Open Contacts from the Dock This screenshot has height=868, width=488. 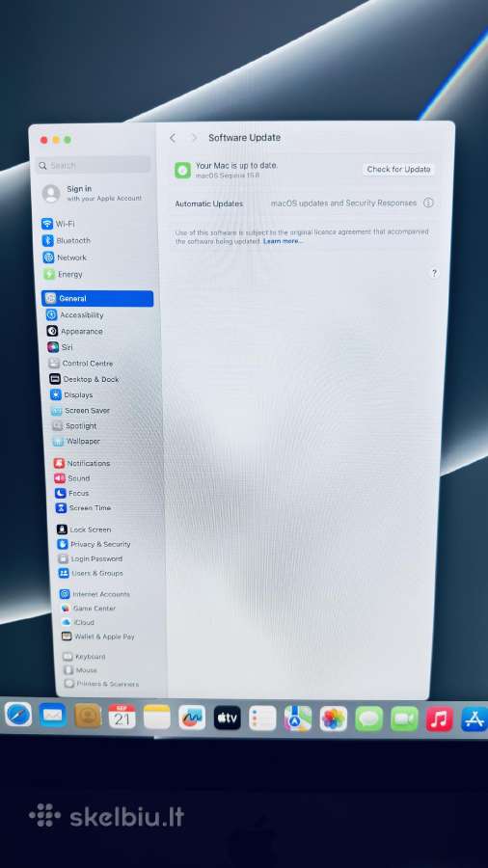point(88,716)
